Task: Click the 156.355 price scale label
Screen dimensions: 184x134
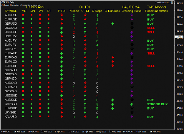Action: click(x=179, y=3)
